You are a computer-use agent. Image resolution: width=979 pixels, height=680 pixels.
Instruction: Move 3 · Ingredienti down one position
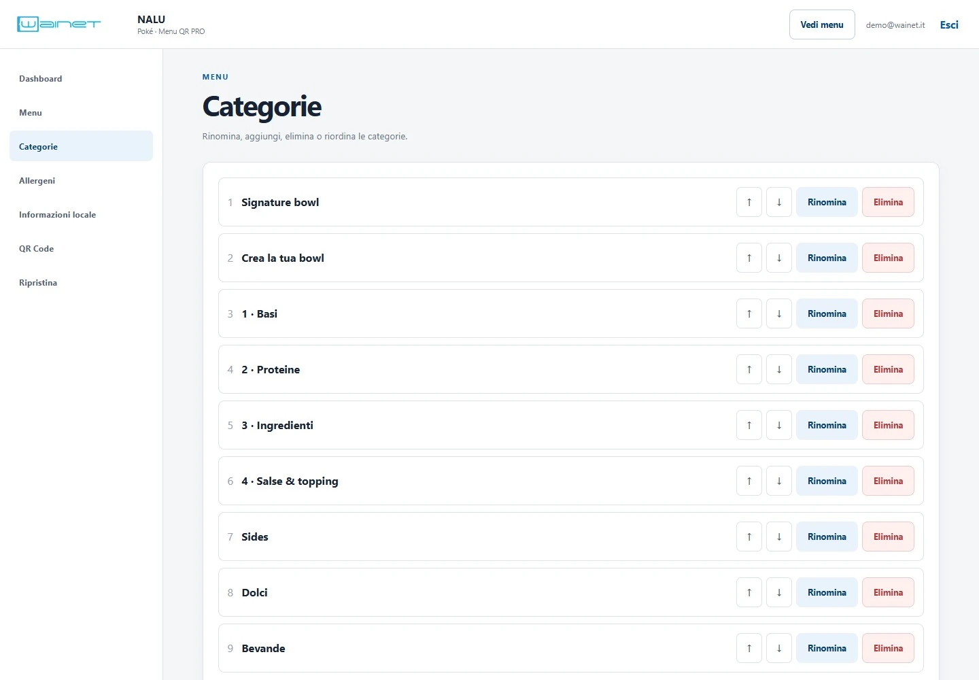779,425
